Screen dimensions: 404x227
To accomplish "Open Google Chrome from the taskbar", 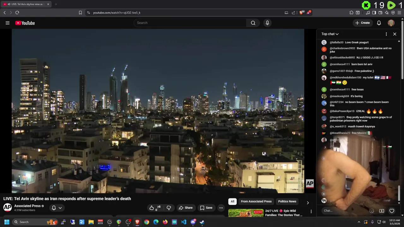I will click(x=146, y=222).
